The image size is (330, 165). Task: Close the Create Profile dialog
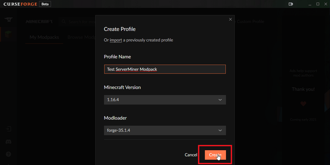(230, 19)
